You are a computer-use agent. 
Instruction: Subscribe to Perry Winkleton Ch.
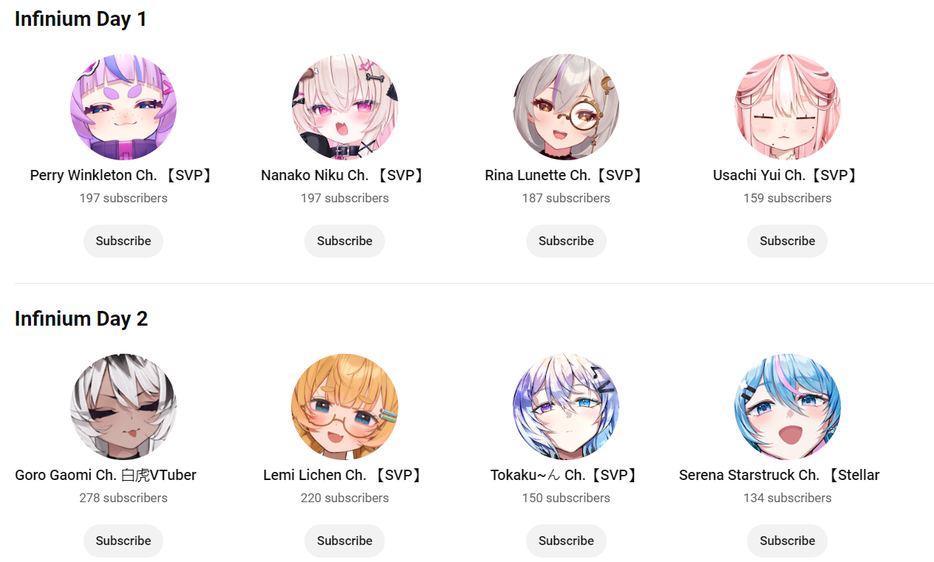[123, 241]
